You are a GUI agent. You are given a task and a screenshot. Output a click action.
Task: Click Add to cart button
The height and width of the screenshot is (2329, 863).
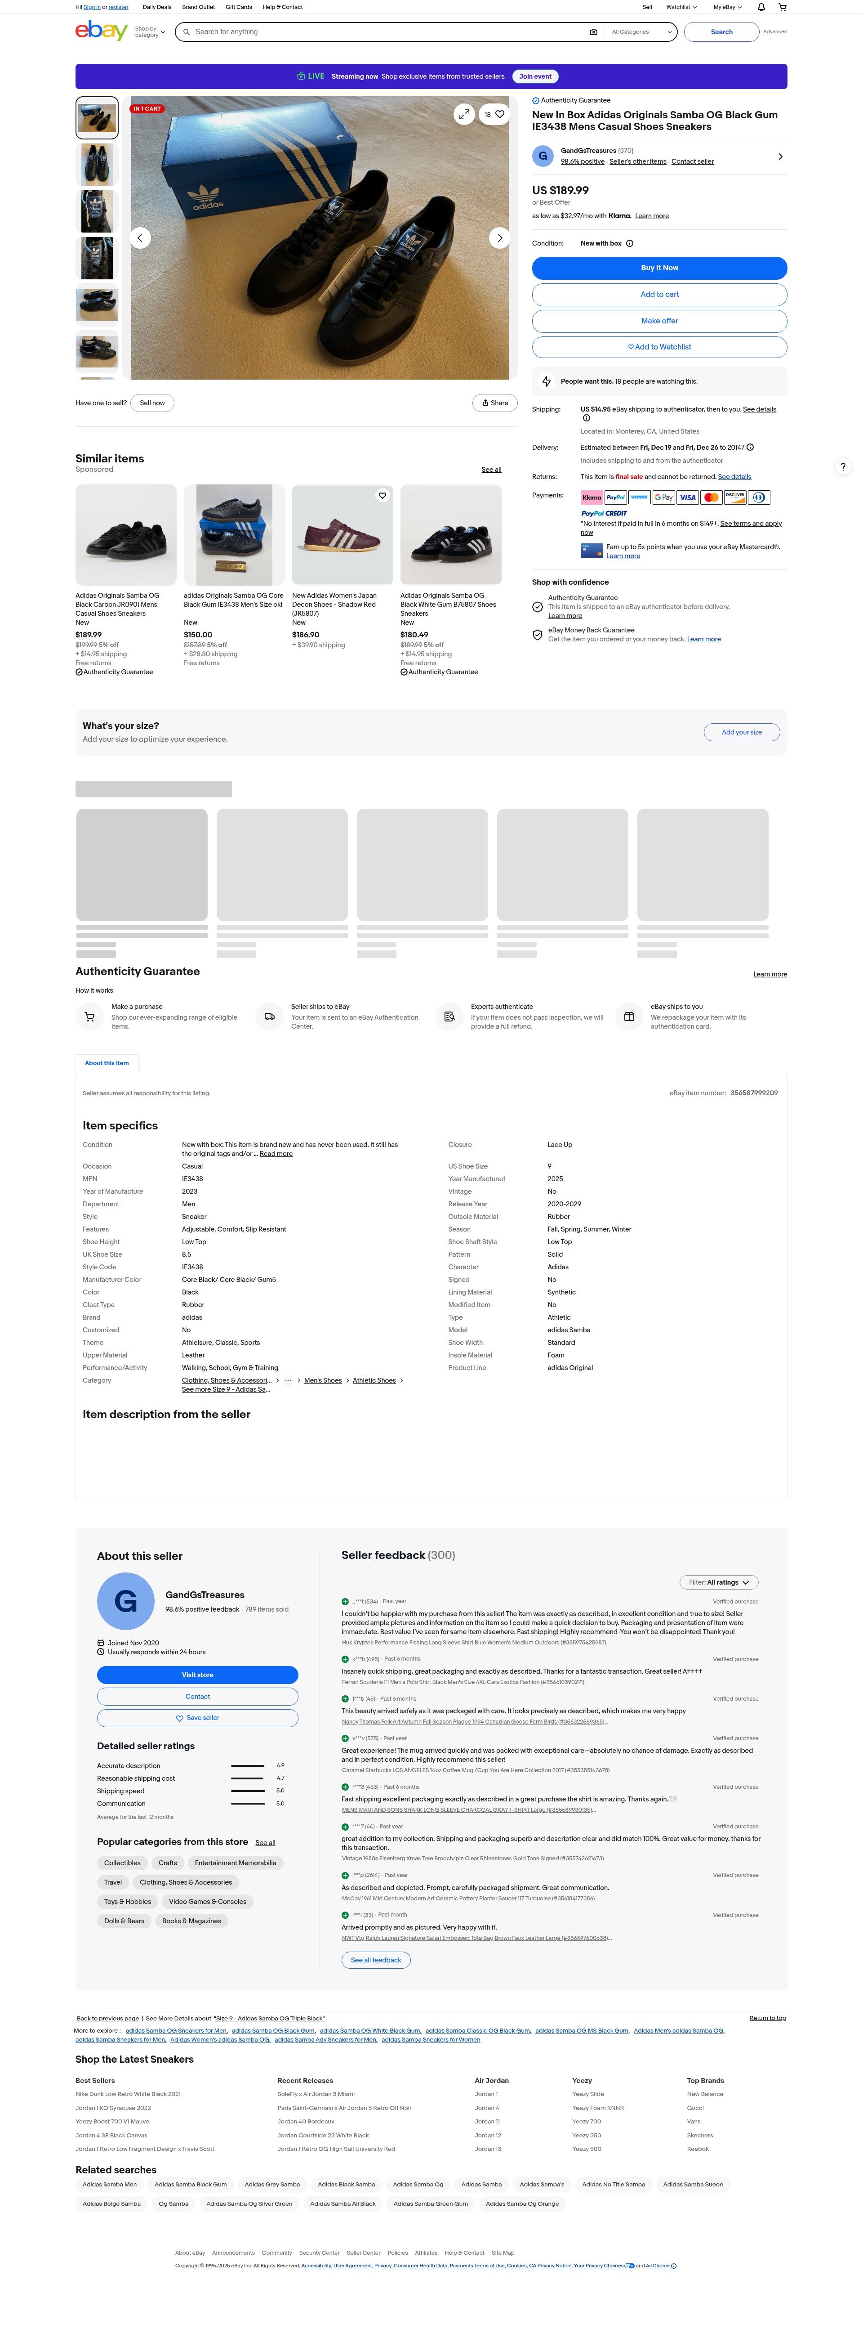[660, 295]
